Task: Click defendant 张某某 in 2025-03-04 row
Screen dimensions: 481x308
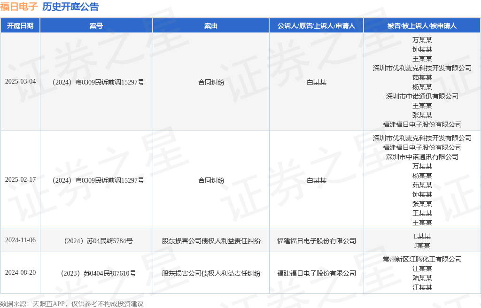Action: [422, 115]
